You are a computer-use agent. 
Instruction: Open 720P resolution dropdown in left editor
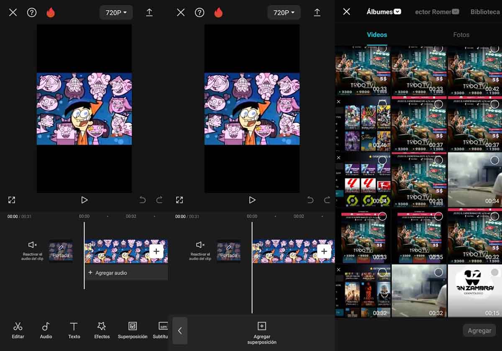[x=116, y=13]
